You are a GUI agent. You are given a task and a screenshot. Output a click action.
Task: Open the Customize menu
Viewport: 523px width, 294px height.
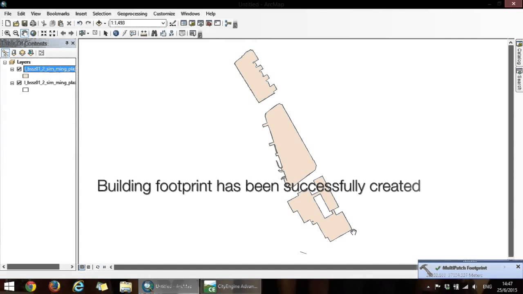[x=164, y=13]
